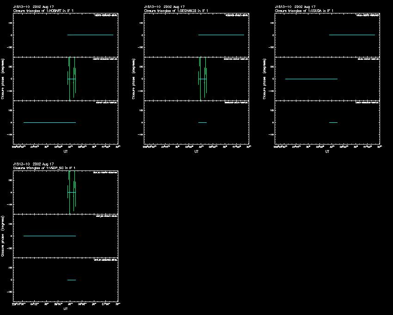
Task: Click 'Closure phase (degrees)' label of the VSOP_SC plot
Action: pyautogui.click(x=3, y=236)
